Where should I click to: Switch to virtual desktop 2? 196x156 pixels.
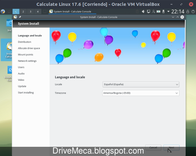click(x=23, y=12)
